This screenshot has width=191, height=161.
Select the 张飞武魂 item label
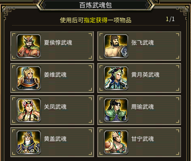click(143, 43)
